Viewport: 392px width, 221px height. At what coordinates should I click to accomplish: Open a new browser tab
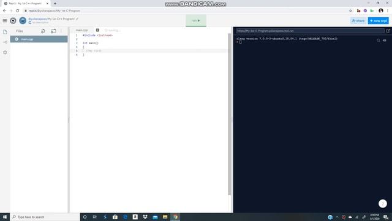(x=55, y=4)
